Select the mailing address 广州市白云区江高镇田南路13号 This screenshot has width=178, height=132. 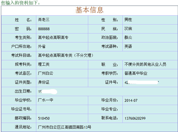65,127
